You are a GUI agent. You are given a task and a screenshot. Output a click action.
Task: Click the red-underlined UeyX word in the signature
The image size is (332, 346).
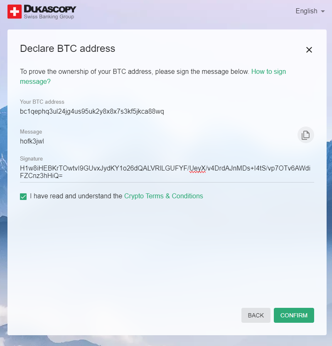(x=197, y=168)
